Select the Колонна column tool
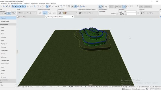The height and width of the screenshot is (90, 161). 8,37
